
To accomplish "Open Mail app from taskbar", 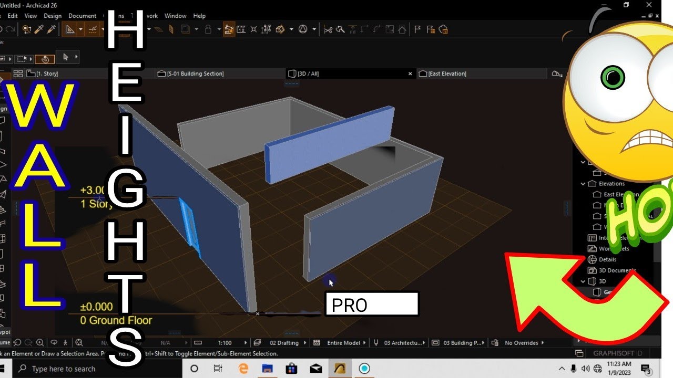I will (316, 369).
